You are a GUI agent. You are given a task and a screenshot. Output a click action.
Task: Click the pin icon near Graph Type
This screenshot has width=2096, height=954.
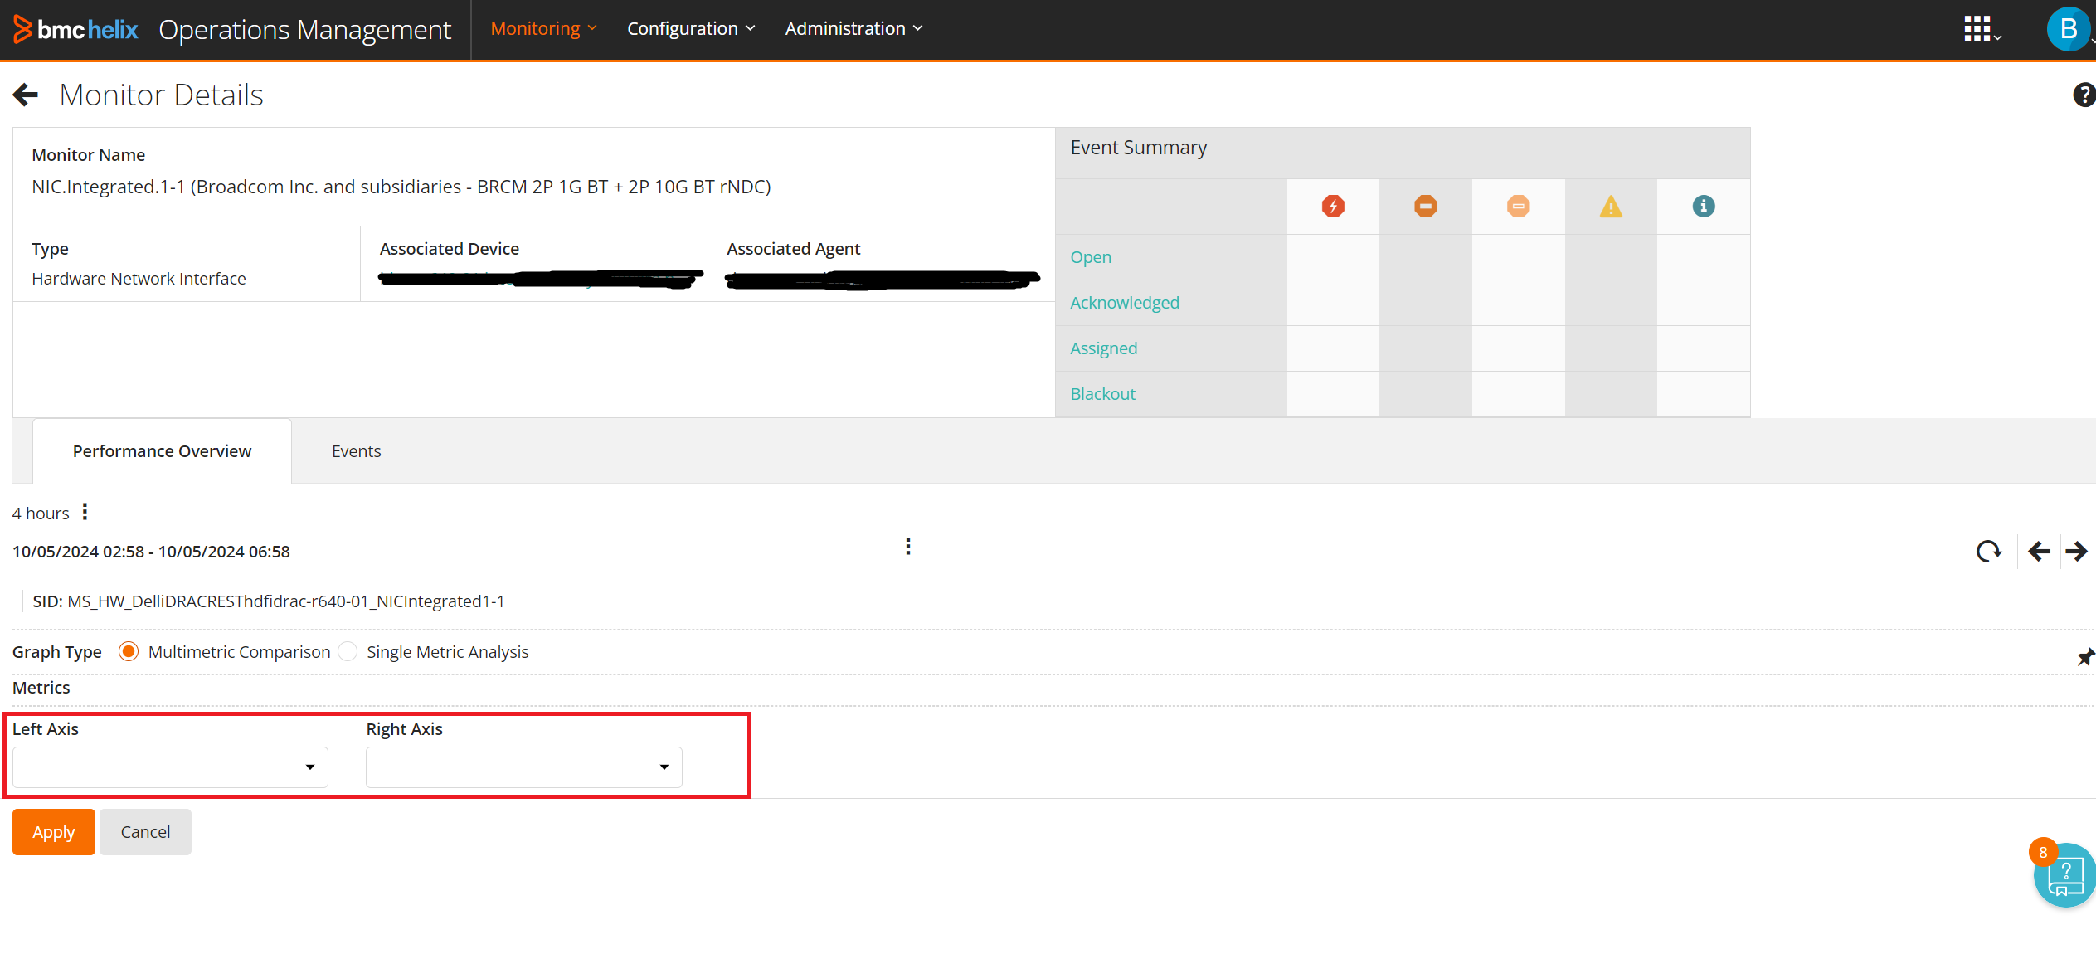pos(2084,657)
